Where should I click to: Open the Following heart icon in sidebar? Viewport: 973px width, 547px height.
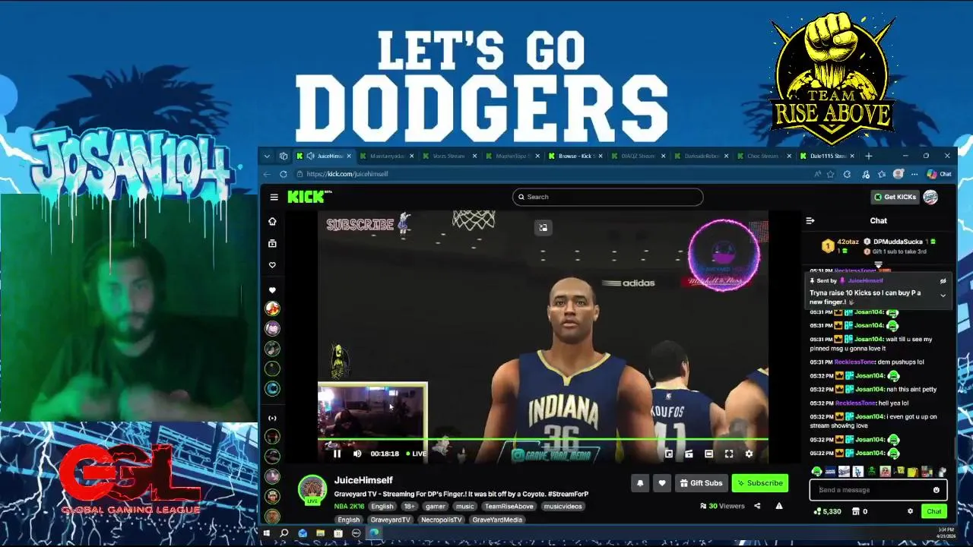coord(272,265)
